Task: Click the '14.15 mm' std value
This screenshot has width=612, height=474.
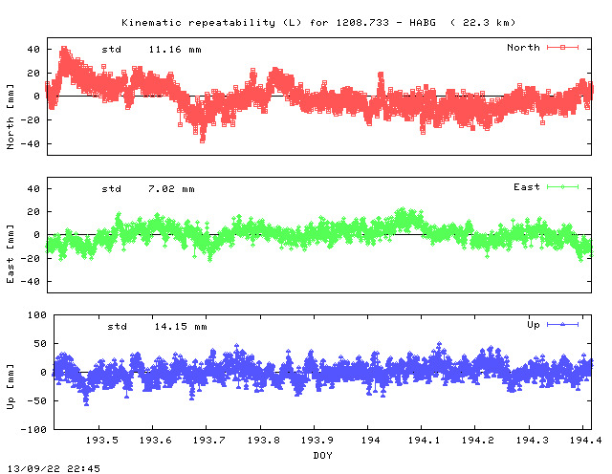Action: pos(181,327)
